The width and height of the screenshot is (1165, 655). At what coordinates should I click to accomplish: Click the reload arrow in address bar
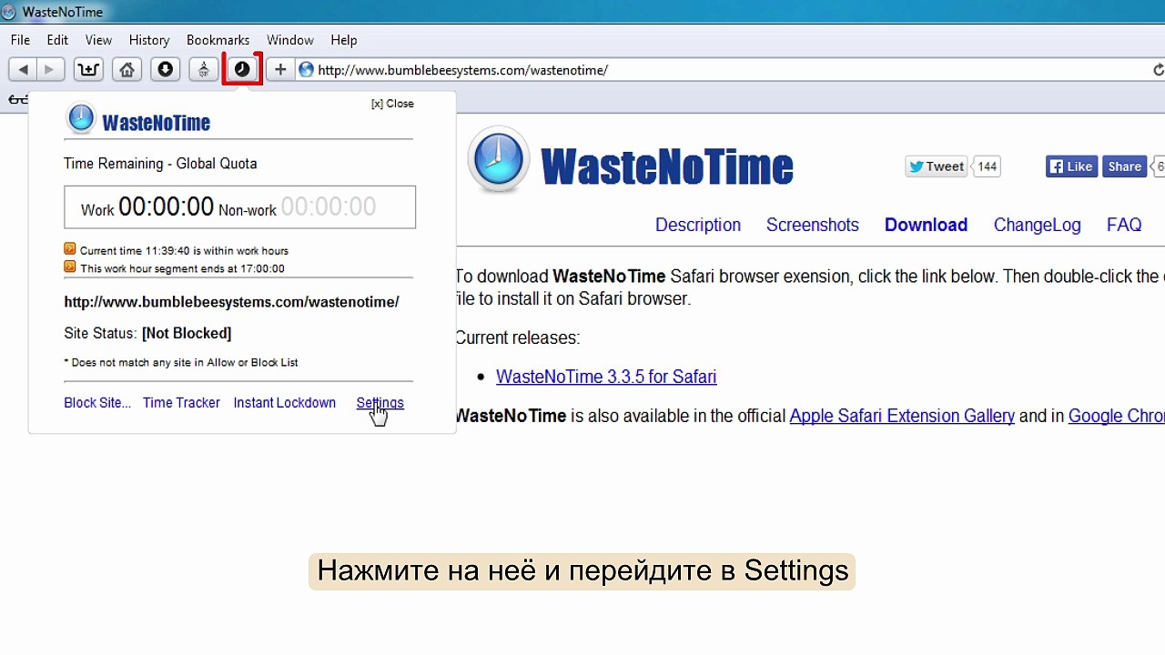[x=1159, y=70]
